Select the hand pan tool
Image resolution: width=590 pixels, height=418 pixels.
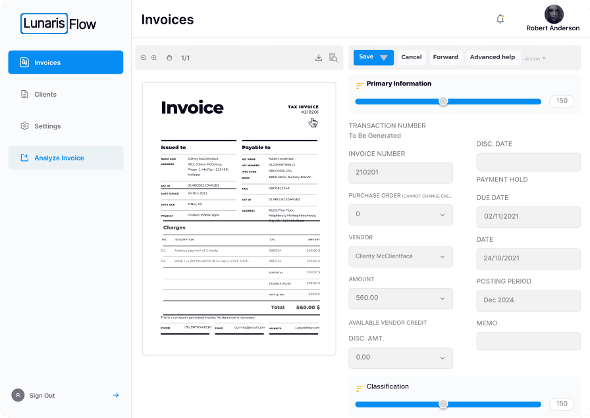(x=169, y=58)
